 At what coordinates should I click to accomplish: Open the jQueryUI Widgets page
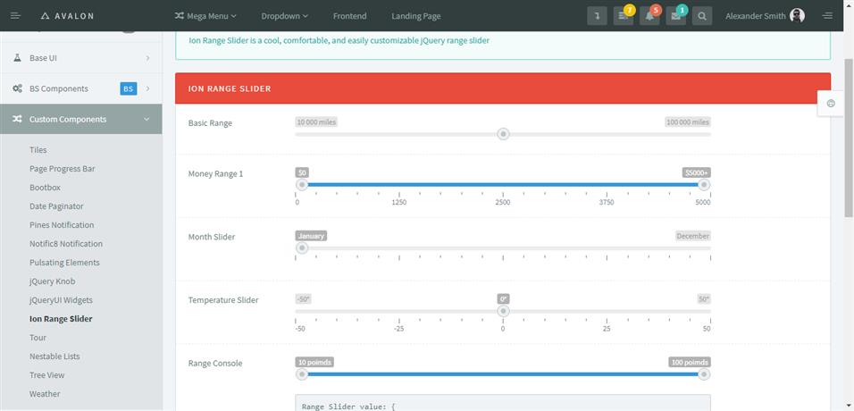[x=61, y=300]
